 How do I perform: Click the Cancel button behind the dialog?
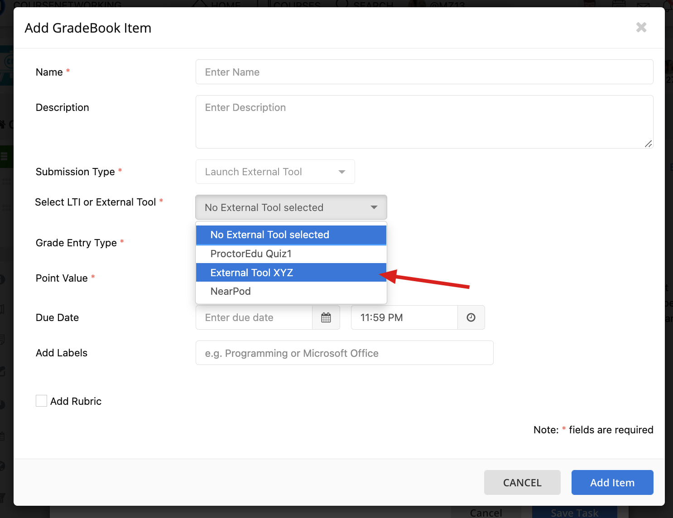(486, 512)
